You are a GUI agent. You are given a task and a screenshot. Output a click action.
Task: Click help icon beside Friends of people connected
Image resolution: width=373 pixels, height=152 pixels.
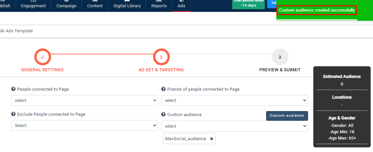(x=164, y=89)
